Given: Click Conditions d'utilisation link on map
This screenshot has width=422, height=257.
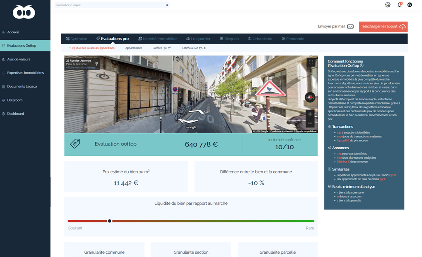Looking at the screenshot, I should coord(281,131).
